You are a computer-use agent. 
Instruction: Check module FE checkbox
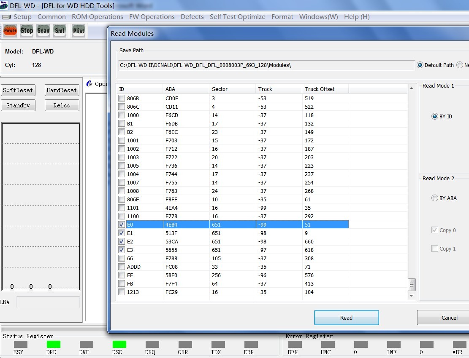[x=122, y=275]
